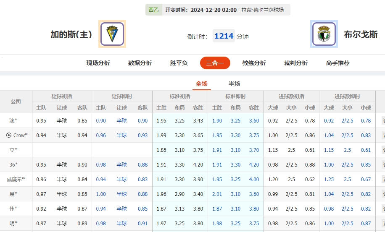Viewport: 385px width, 232px height.
Task: Open the 胜平负 tab
Action: tap(179, 63)
